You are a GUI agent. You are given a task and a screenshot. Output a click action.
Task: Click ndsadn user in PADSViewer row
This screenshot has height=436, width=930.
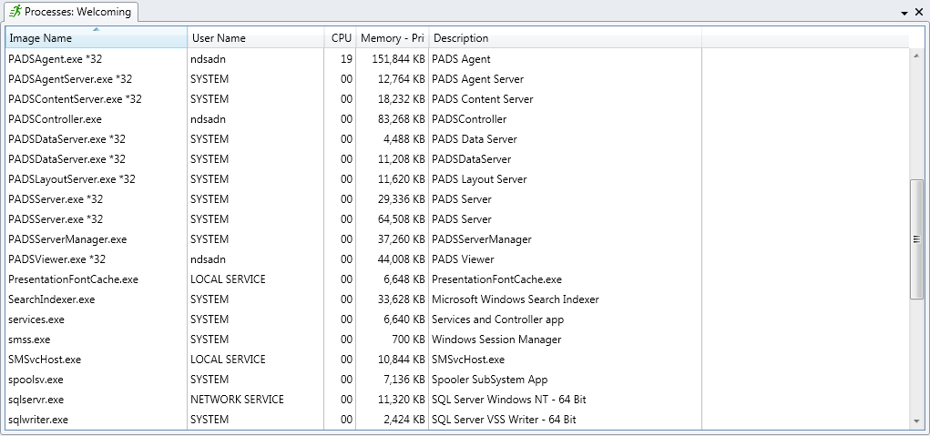coord(208,259)
